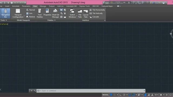Toggle Ortho mode in status bar
The width and height of the screenshot is (173, 97).
pyautogui.click(x=121, y=95)
